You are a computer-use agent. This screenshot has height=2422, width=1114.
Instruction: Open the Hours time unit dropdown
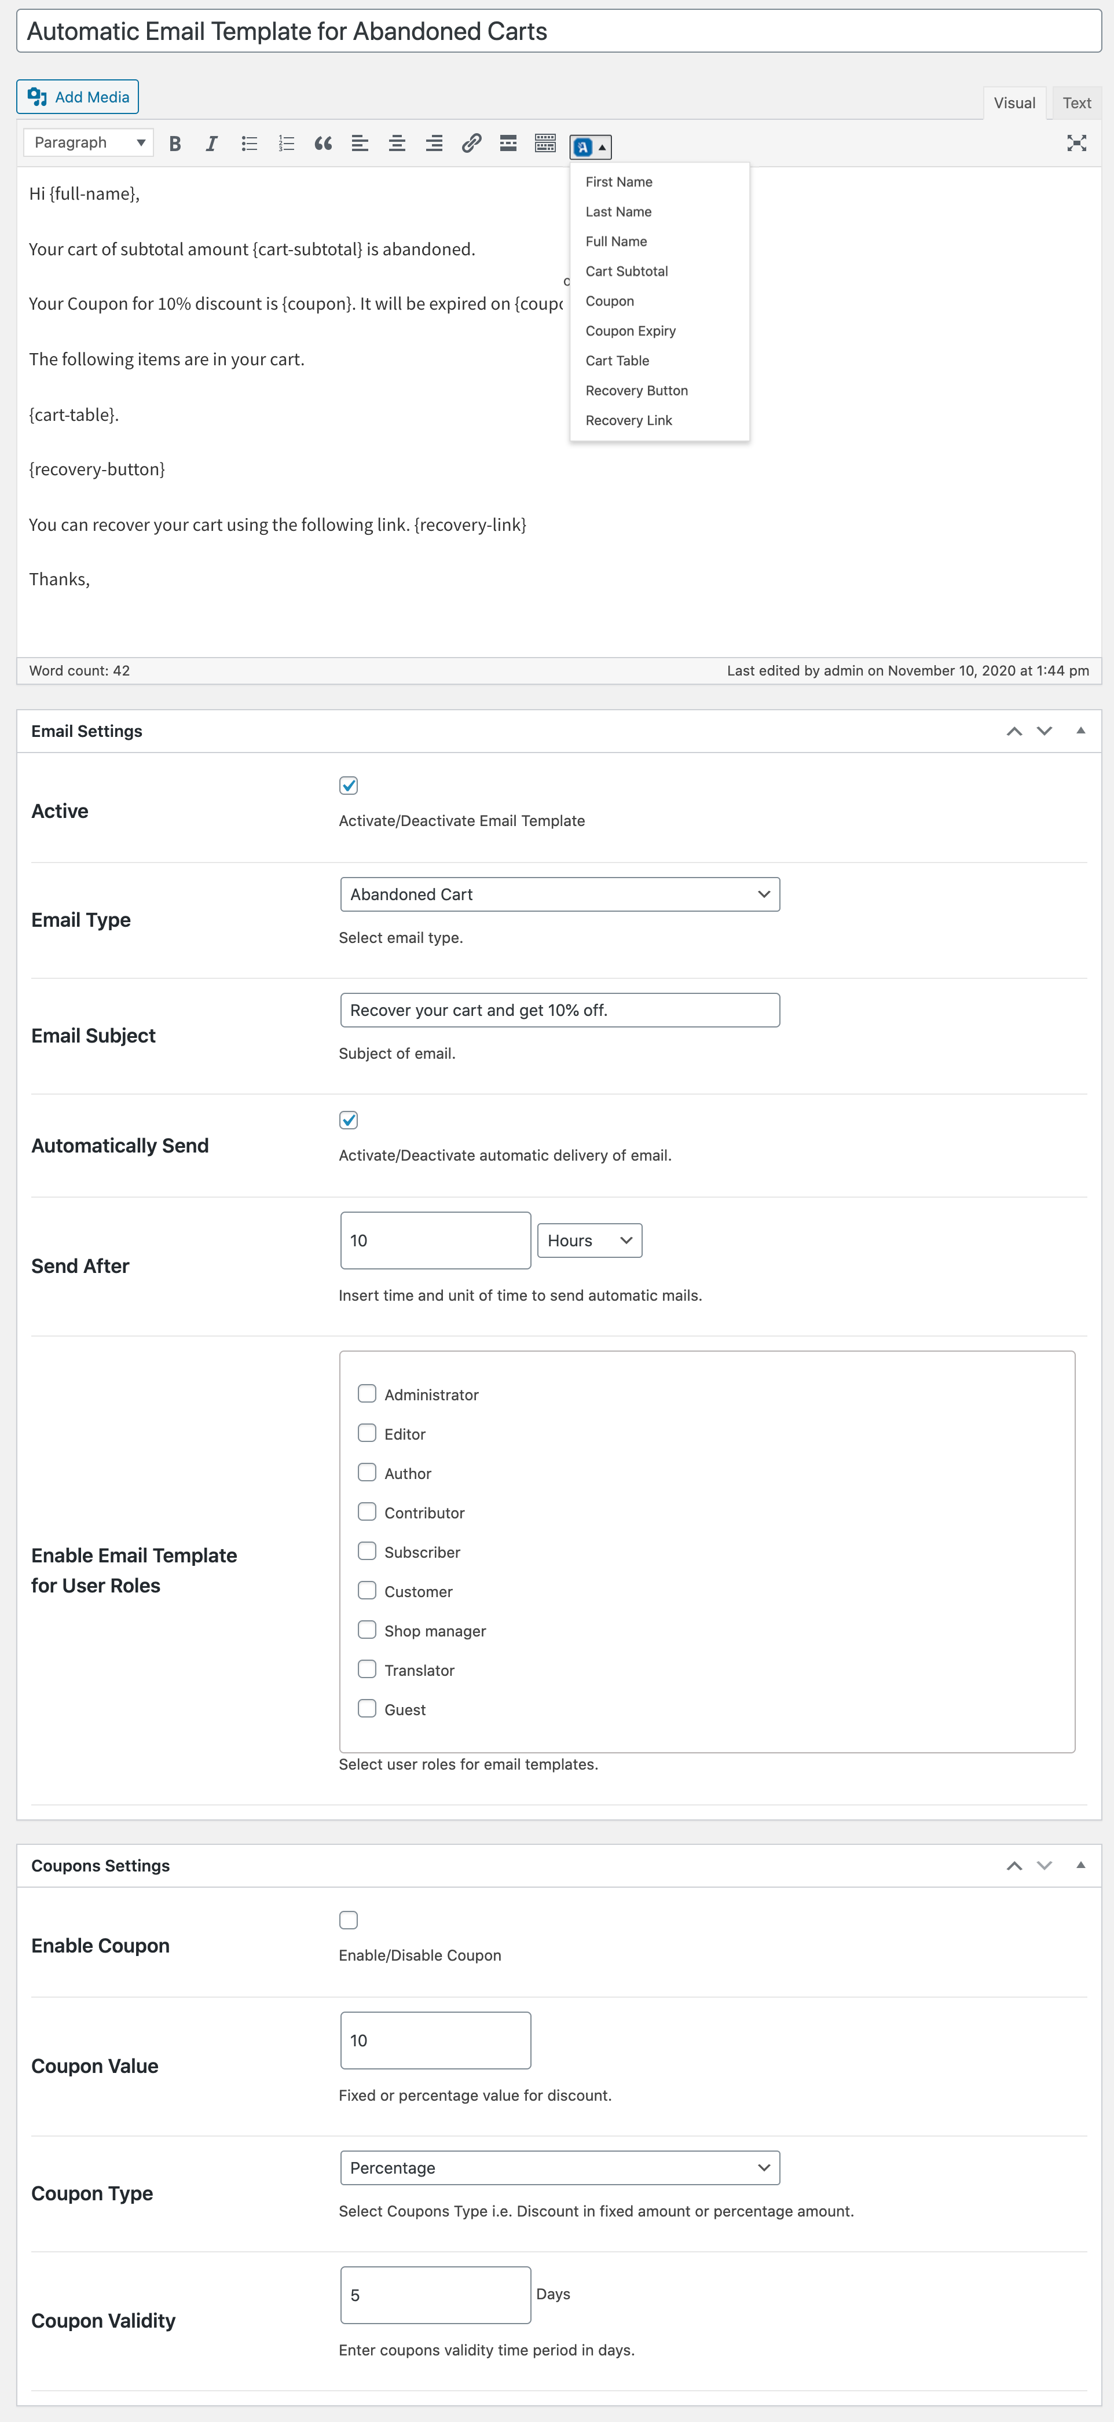pyautogui.click(x=588, y=1240)
